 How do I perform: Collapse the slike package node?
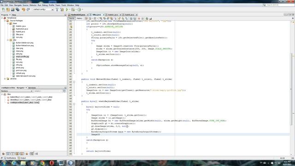click(8, 40)
